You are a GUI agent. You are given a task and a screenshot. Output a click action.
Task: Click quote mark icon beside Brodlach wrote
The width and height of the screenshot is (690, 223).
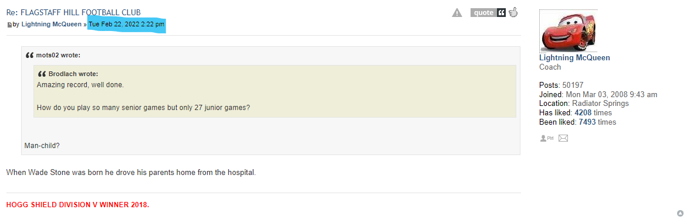(42, 74)
